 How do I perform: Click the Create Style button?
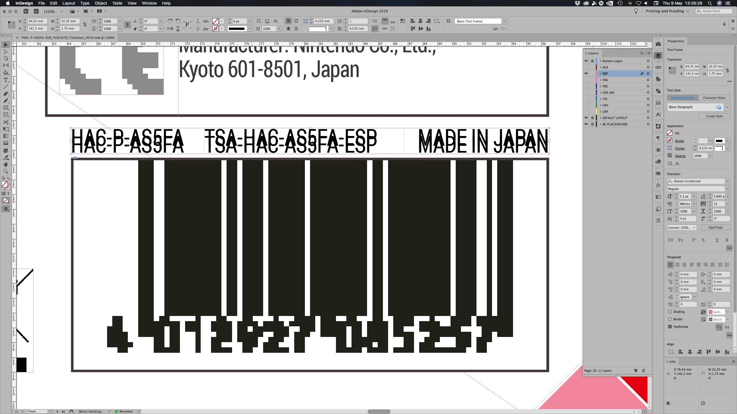[x=714, y=116]
